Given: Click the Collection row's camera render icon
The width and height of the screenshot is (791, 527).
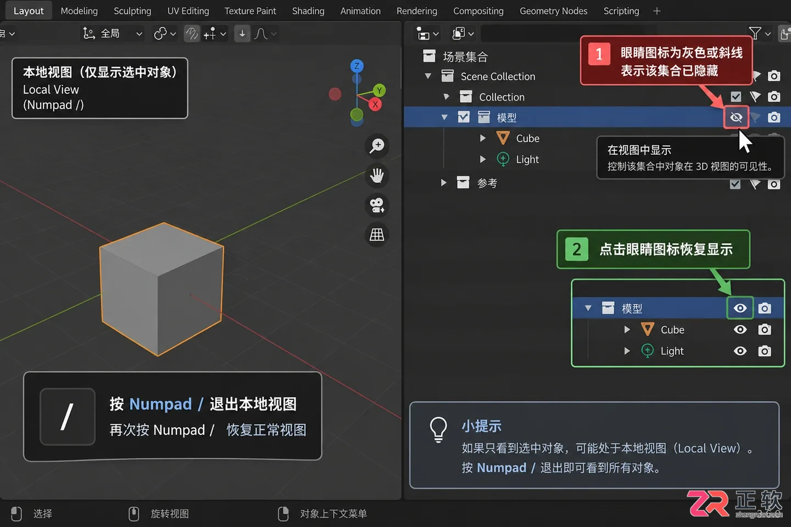Looking at the screenshot, I should tap(774, 97).
